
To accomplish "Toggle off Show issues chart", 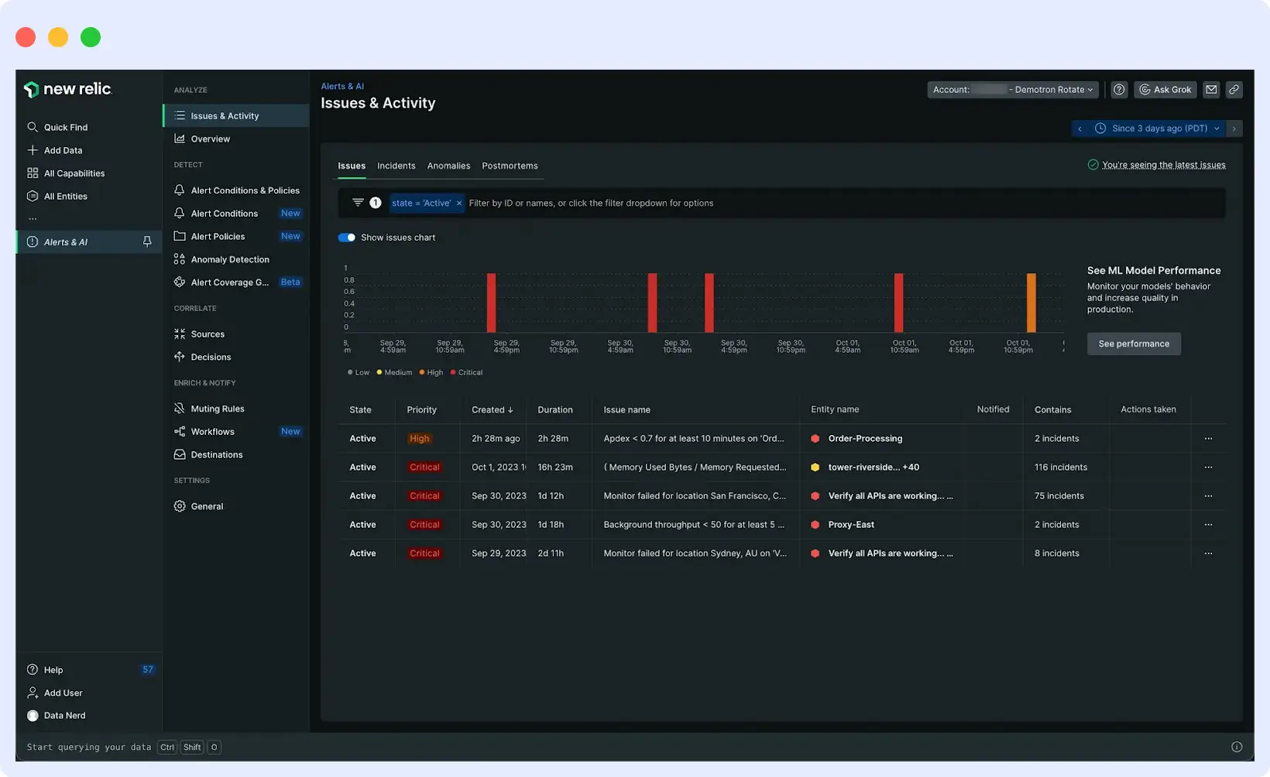I will pyautogui.click(x=346, y=237).
